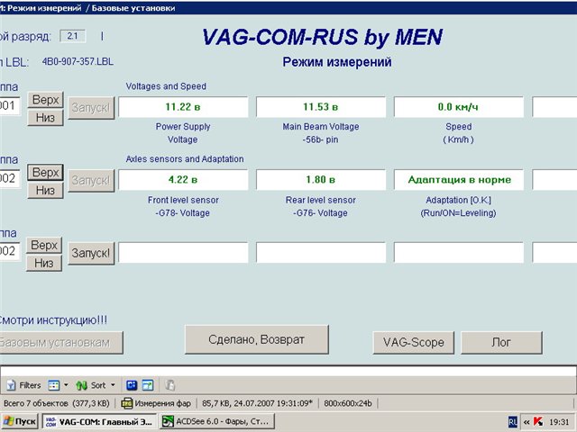Click the Адаптация в норме field
Viewport: 577px width, 432px height.
(459, 180)
